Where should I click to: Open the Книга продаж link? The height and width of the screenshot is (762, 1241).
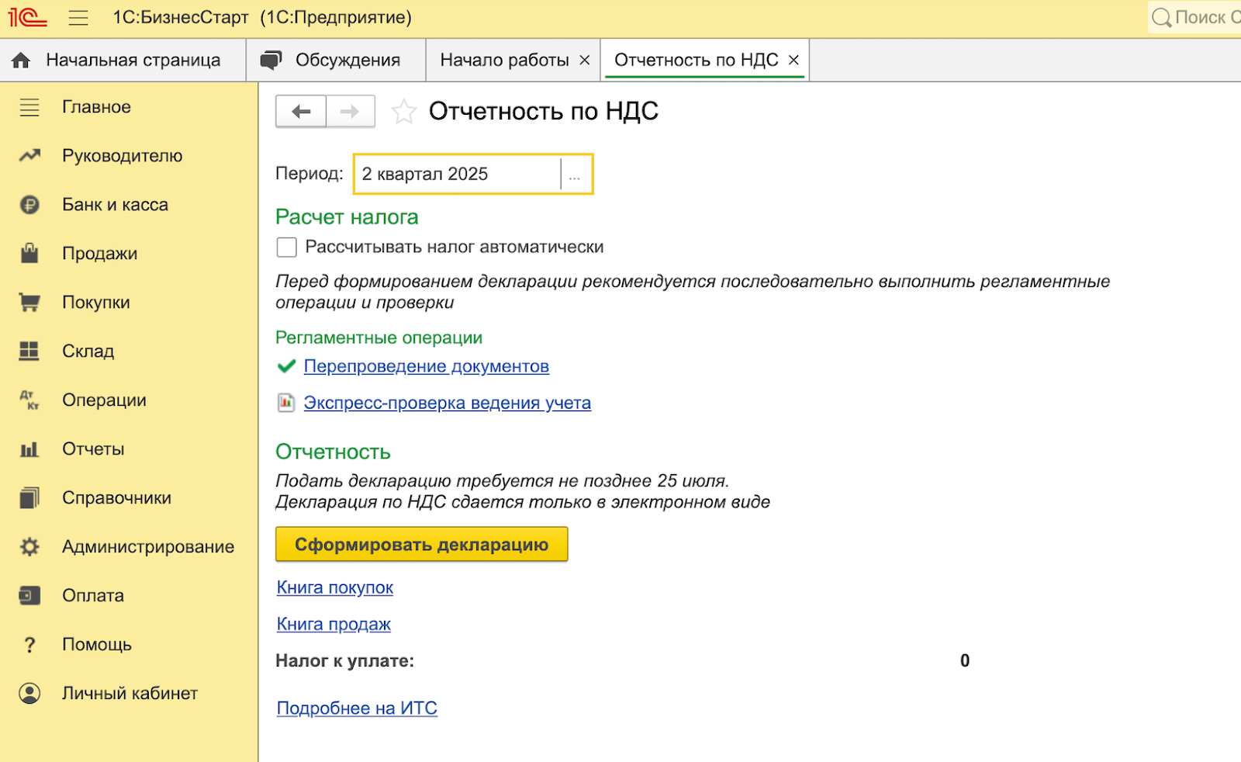[x=334, y=625]
